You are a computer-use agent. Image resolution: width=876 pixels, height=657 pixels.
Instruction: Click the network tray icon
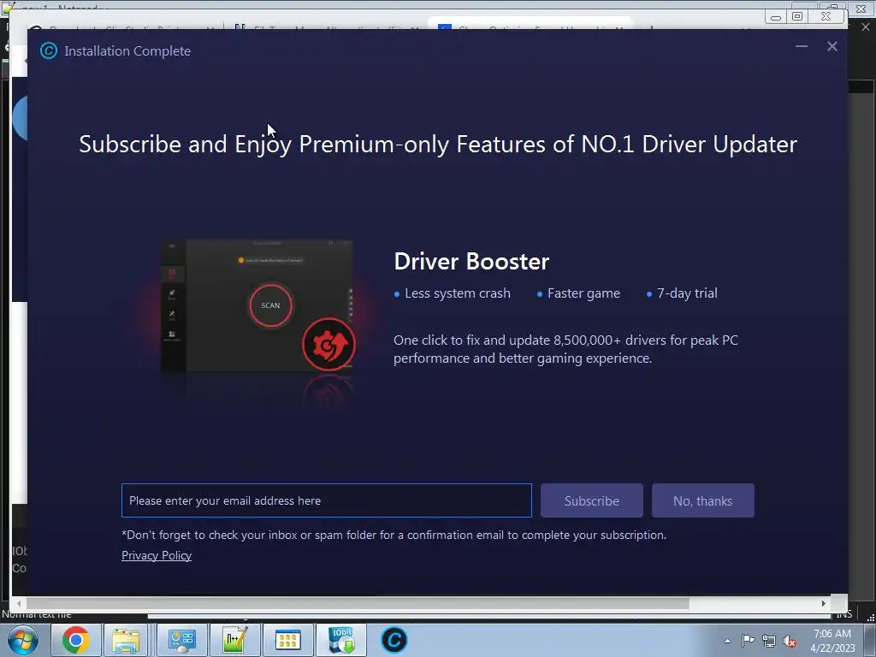(x=769, y=641)
